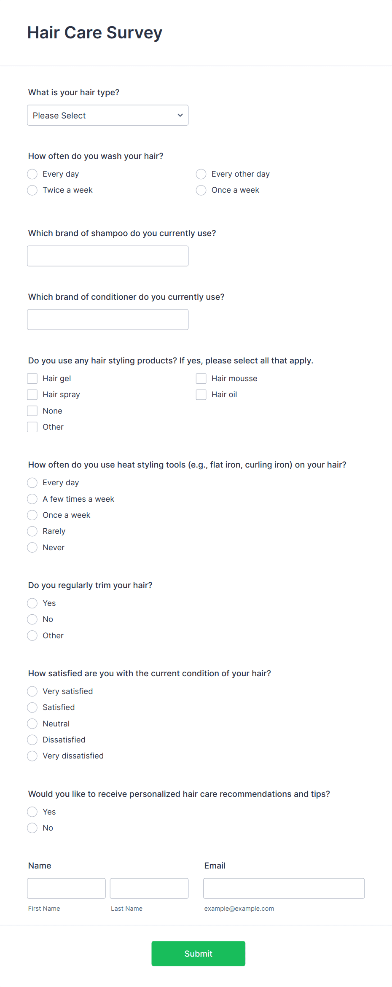
Task: Select 'Rarely' for heat styling tools
Action: pyautogui.click(x=32, y=531)
